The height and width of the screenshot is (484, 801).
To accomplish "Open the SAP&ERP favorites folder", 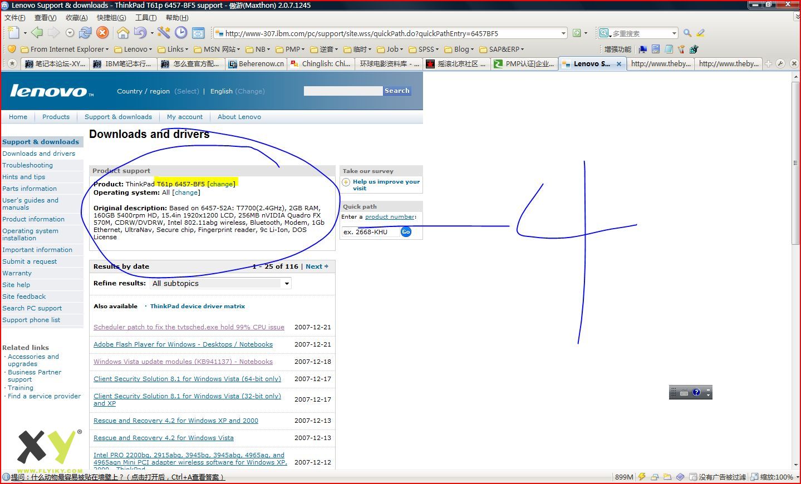I will 502,49.
